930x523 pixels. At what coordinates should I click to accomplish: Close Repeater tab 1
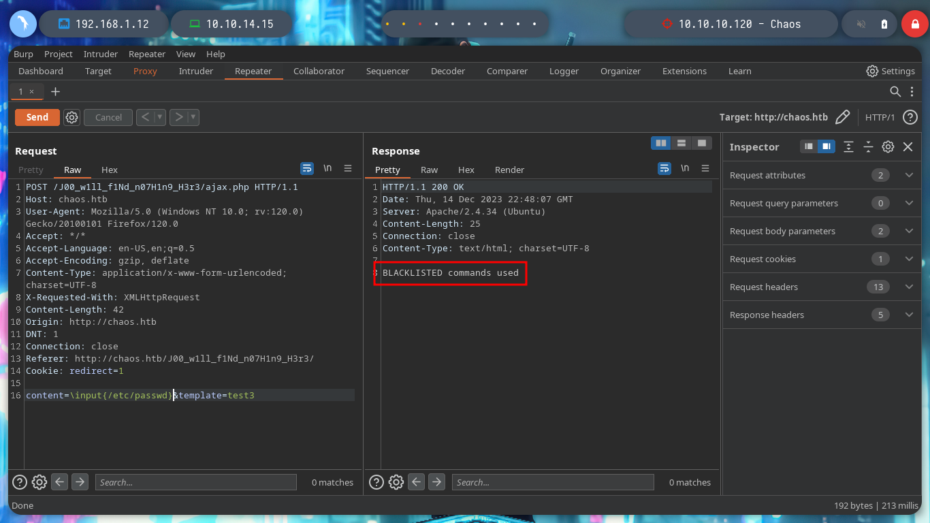coord(31,91)
